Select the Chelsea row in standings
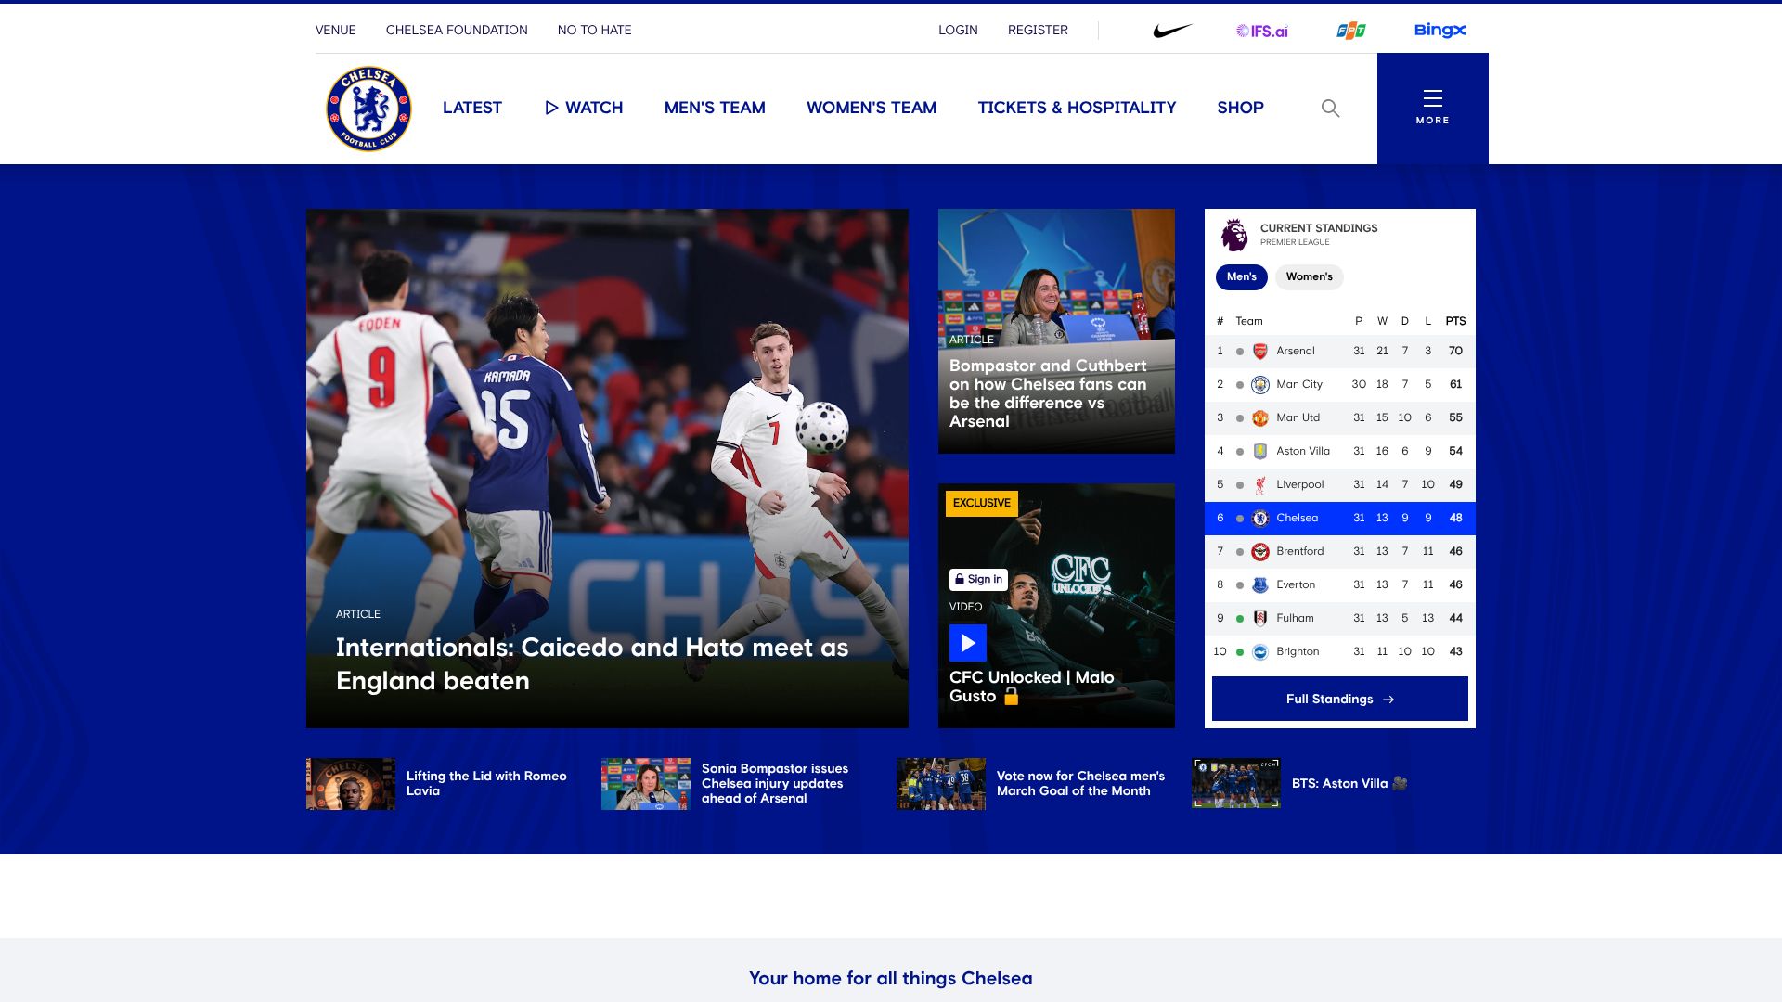 (1339, 518)
